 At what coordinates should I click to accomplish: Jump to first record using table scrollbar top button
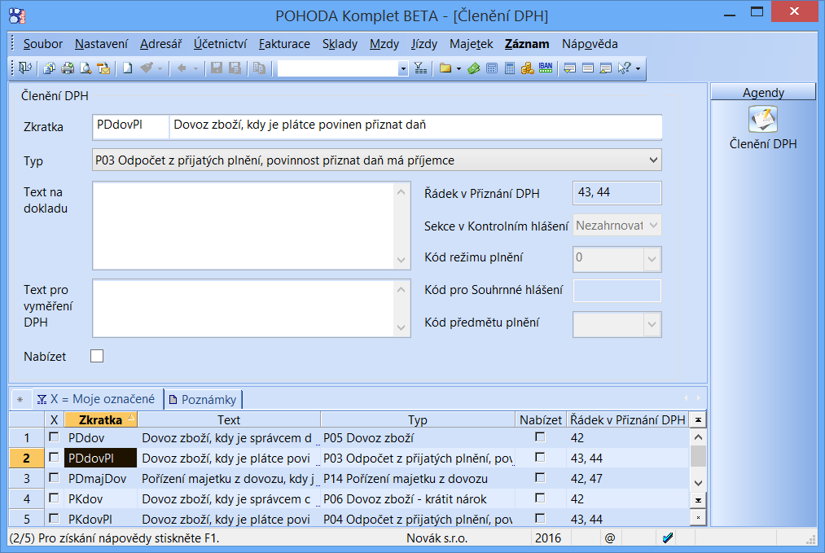[698, 420]
